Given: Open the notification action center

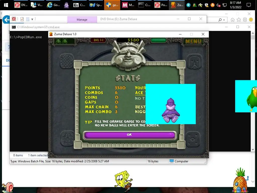Looking at the screenshot, I should point(249,5).
